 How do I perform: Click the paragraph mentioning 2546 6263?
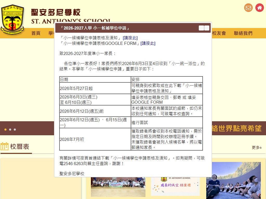pos(132,161)
